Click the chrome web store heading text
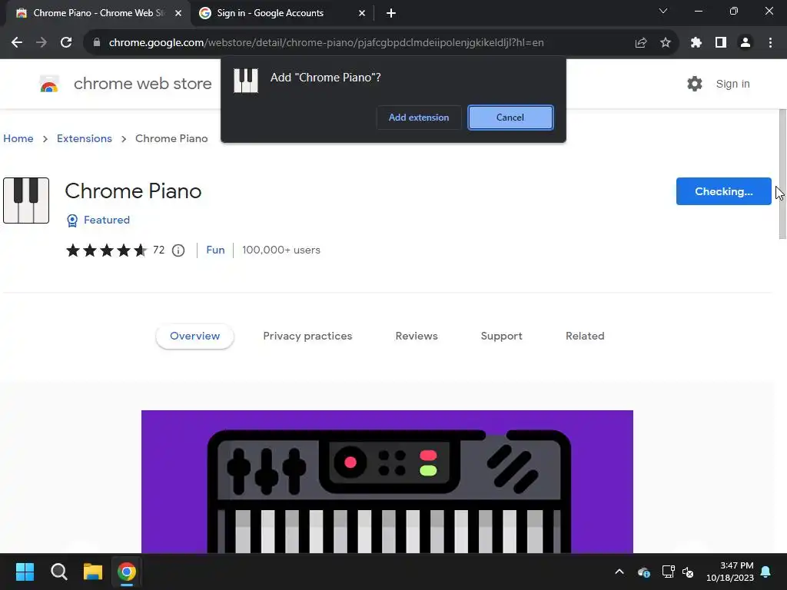 tap(142, 83)
